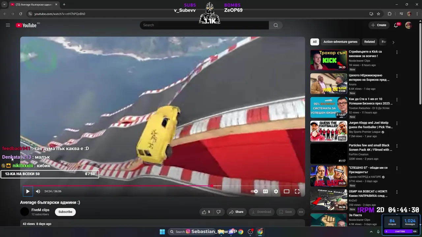Focus the YouTube search field
This screenshot has height=237, width=422.
coord(204,25)
